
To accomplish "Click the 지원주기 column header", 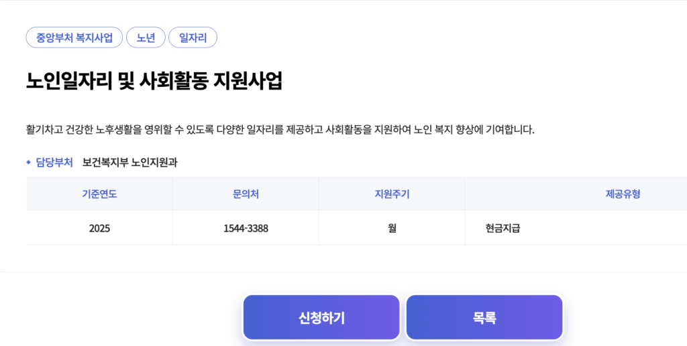I will (x=392, y=194).
